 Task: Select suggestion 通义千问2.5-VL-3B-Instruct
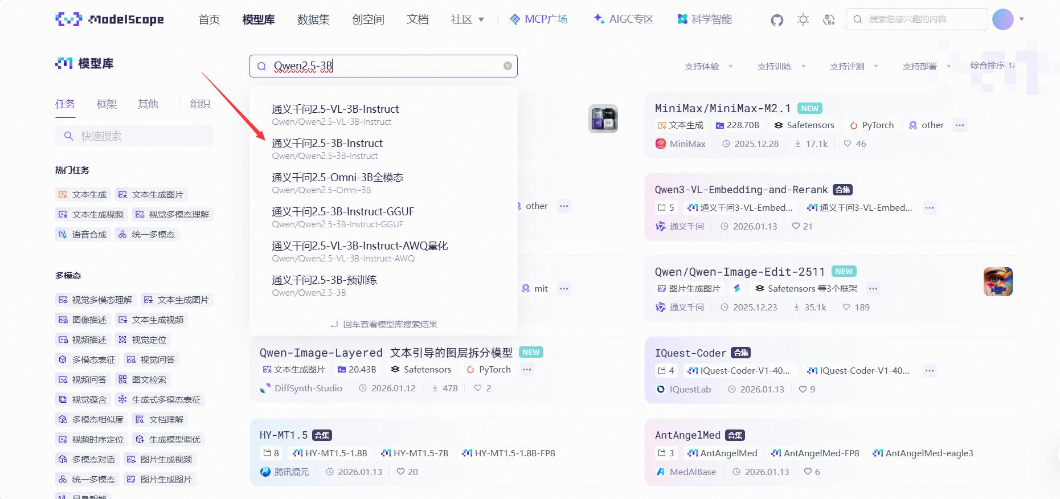383,114
